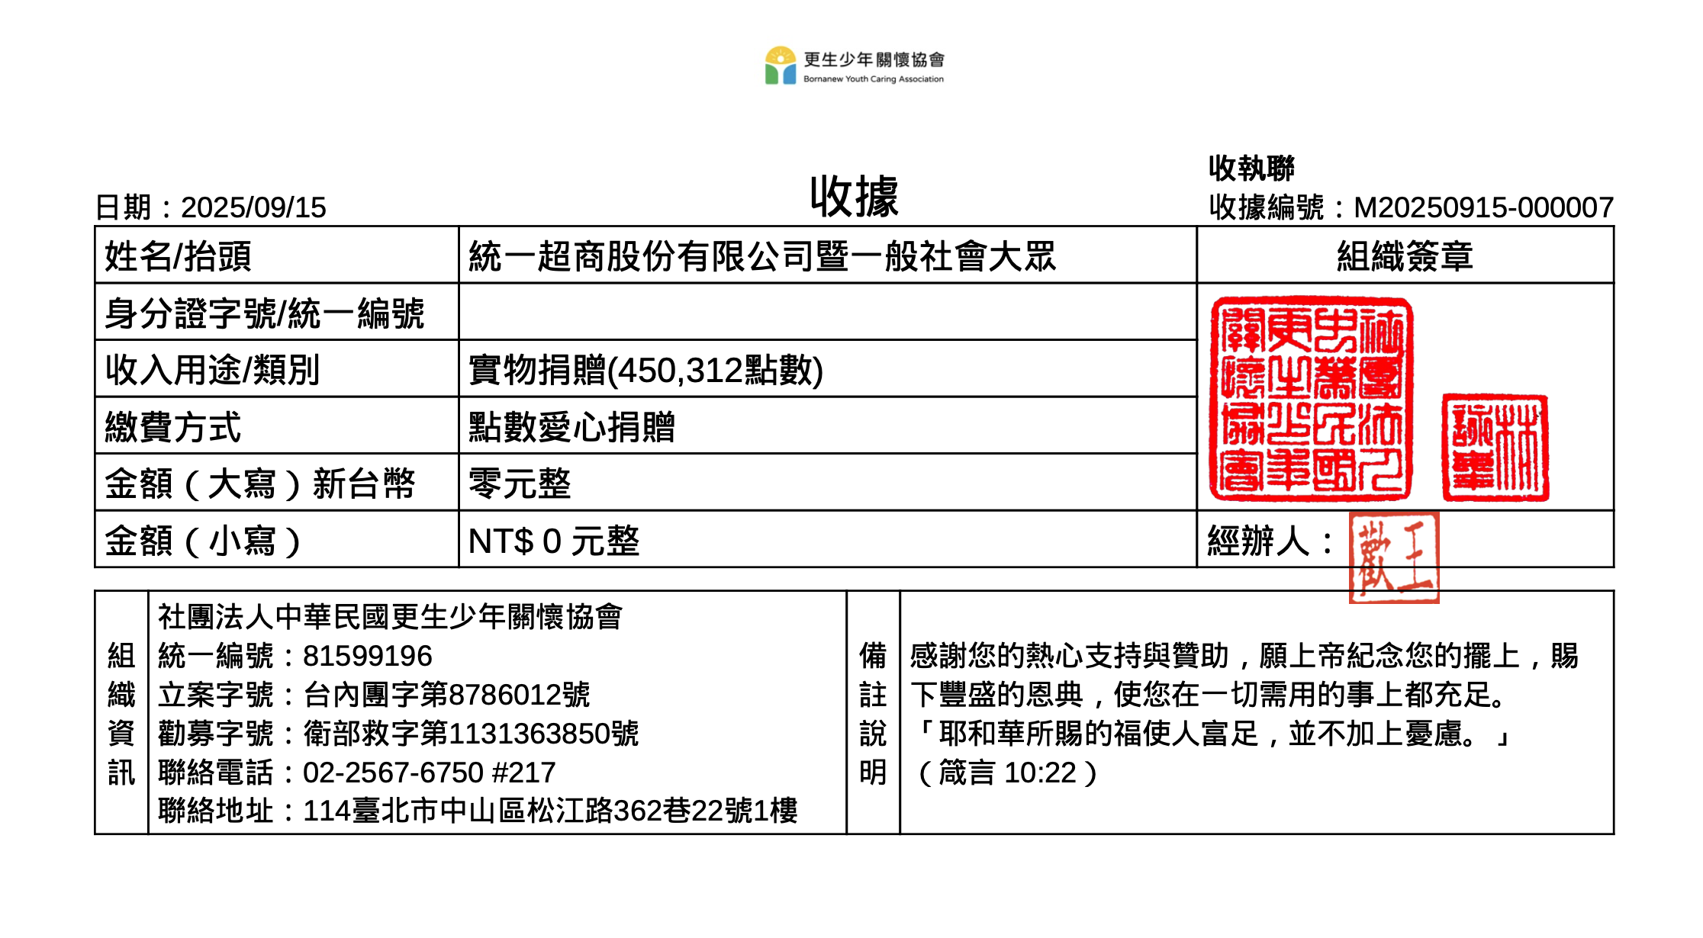Image resolution: width=1703 pixels, height=938 pixels.
Task: Click the empty 身分證字號/統一編號 value cell
Action: pos(826,312)
